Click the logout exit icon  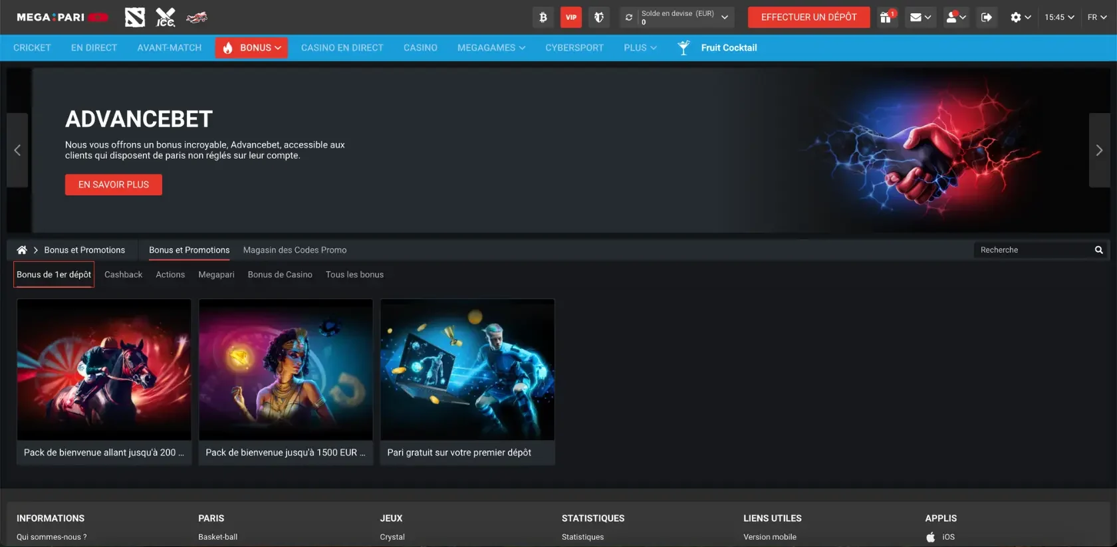[x=987, y=17]
